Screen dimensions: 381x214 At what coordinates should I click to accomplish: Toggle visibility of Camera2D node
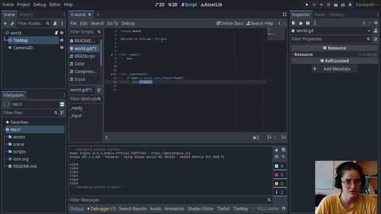coord(62,48)
